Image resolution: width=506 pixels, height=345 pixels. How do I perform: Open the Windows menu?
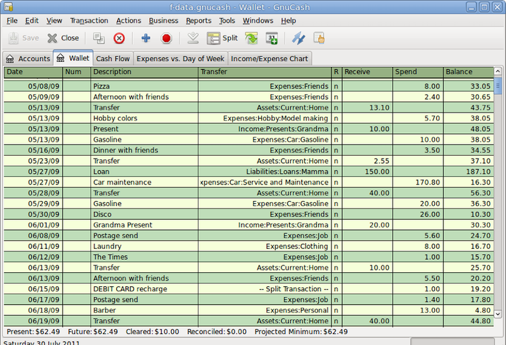[x=258, y=21]
